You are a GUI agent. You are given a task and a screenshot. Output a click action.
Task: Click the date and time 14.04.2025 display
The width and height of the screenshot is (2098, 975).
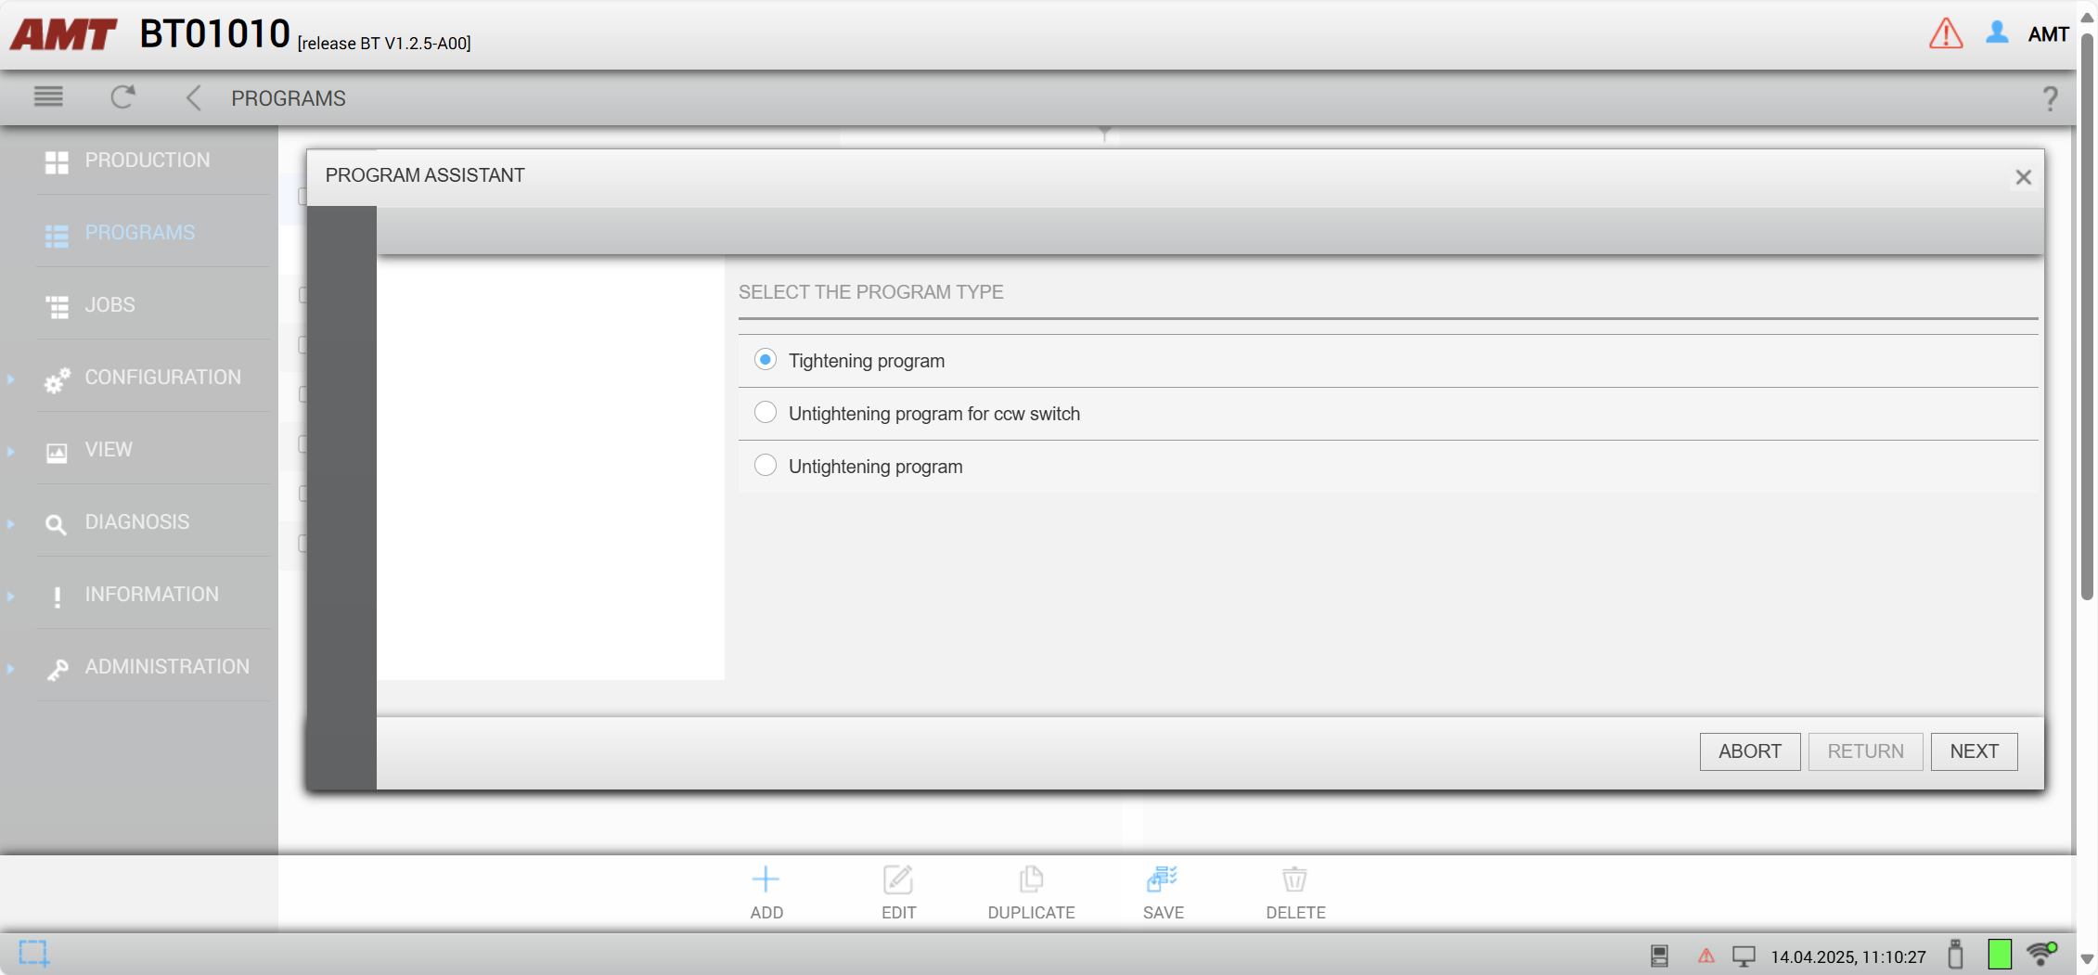(1848, 956)
